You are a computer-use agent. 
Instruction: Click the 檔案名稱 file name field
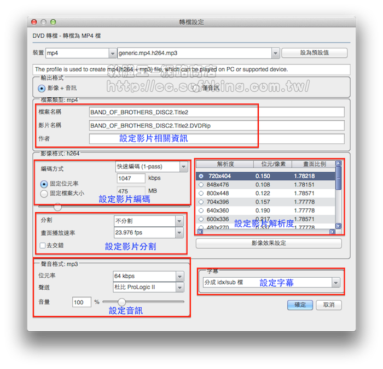pyautogui.click(x=217, y=112)
